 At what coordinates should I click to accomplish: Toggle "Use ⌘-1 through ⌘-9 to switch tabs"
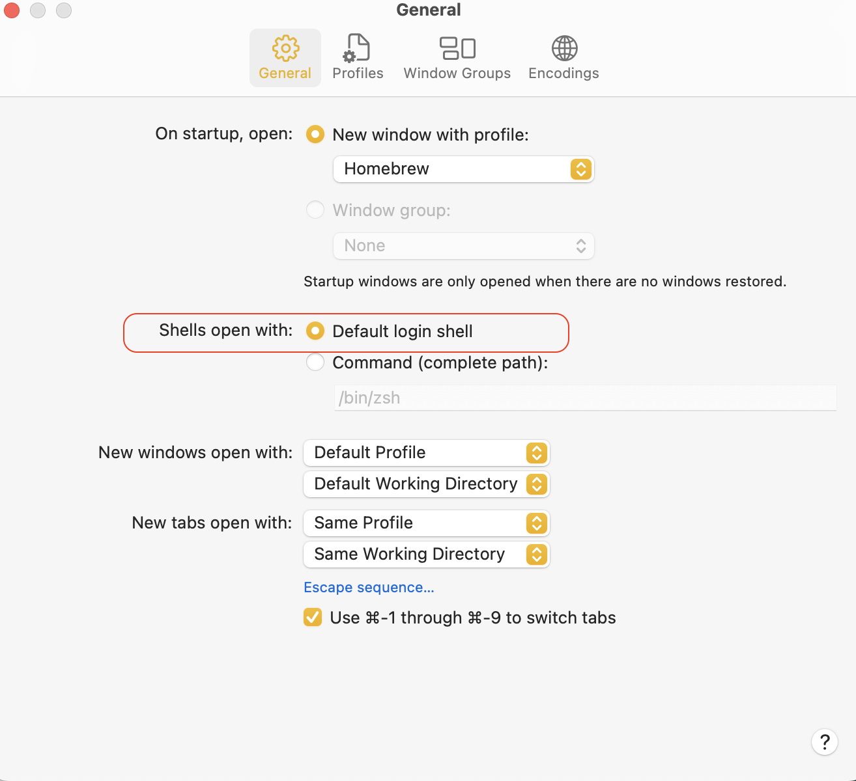tap(313, 617)
